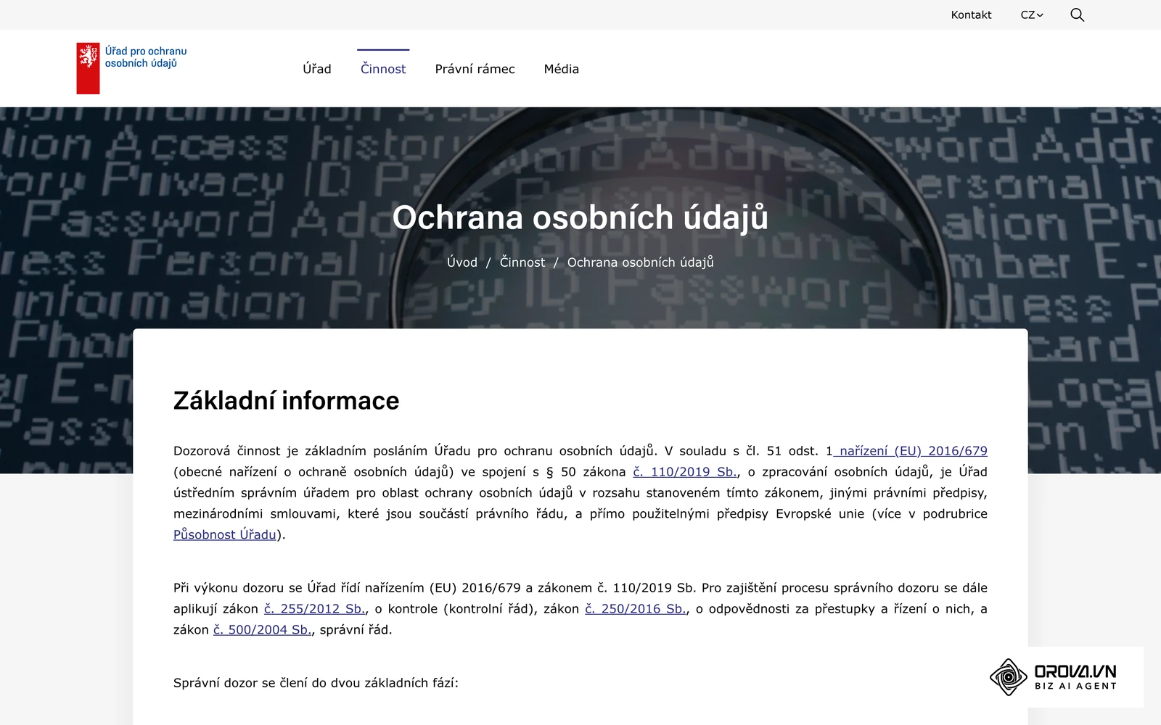Click the Úřad pro ochranu osobních údajů logo
The width and height of the screenshot is (1161, 725).
132,68
